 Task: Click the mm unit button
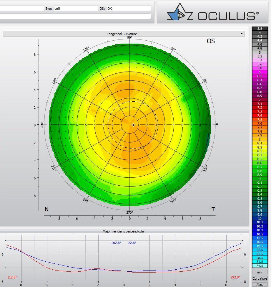(x=260, y=272)
